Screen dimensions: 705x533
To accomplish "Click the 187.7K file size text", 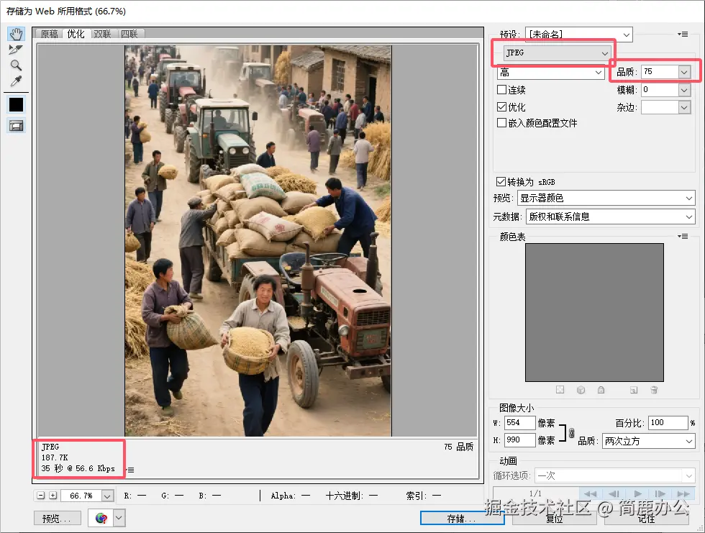I will pos(55,457).
